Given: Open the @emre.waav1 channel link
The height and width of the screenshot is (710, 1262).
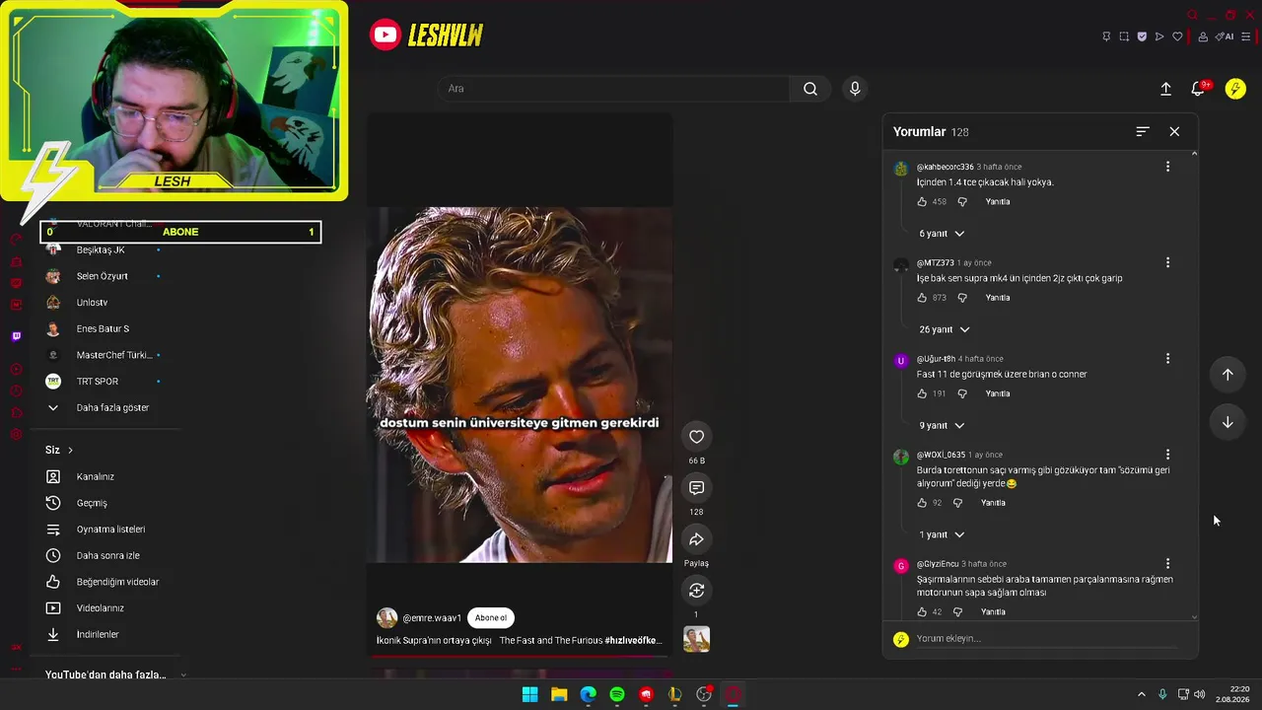Looking at the screenshot, I should (x=432, y=618).
